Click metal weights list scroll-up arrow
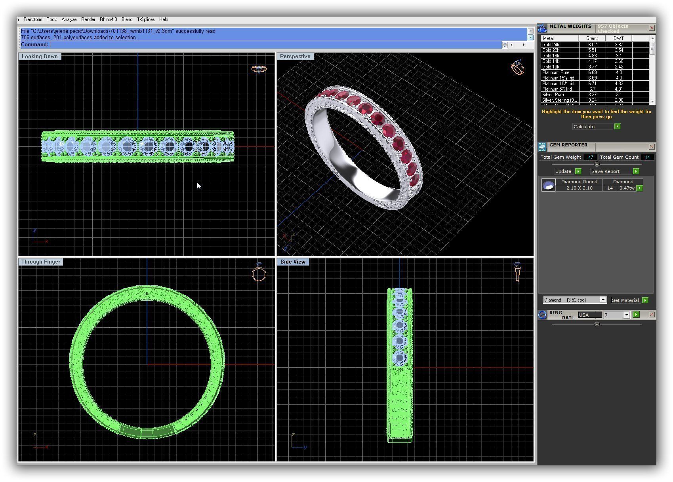 click(652, 38)
